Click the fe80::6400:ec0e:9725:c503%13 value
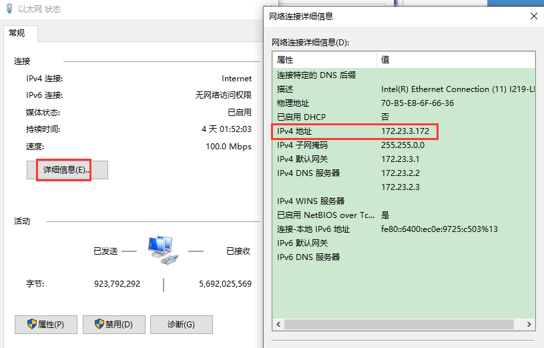Image resolution: width=544 pixels, height=348 pixels. coord(439,229)
